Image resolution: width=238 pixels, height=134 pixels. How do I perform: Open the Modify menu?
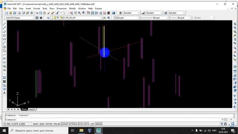click(73, 9)
